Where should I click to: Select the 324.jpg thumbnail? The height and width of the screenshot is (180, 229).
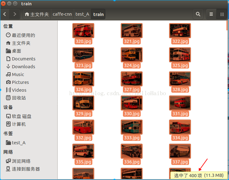click(132, 55)
